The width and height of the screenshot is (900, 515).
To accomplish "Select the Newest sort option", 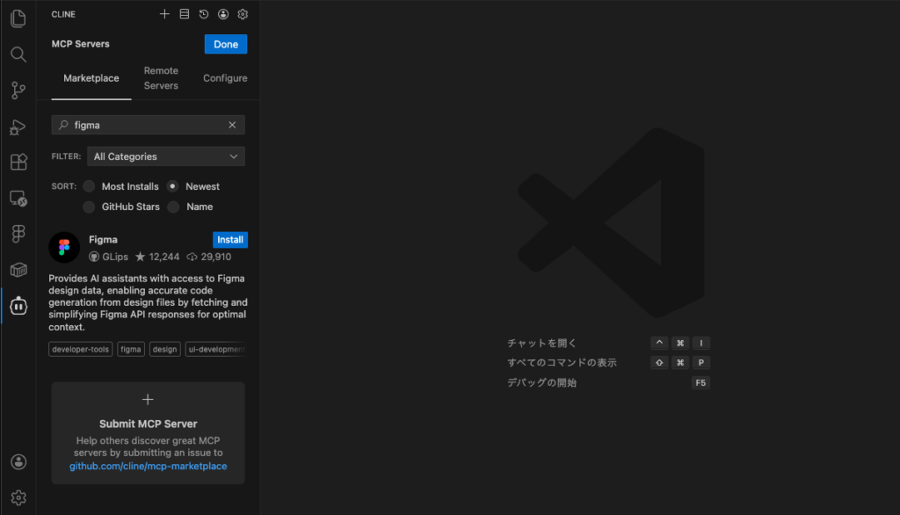I will [173, 186].
